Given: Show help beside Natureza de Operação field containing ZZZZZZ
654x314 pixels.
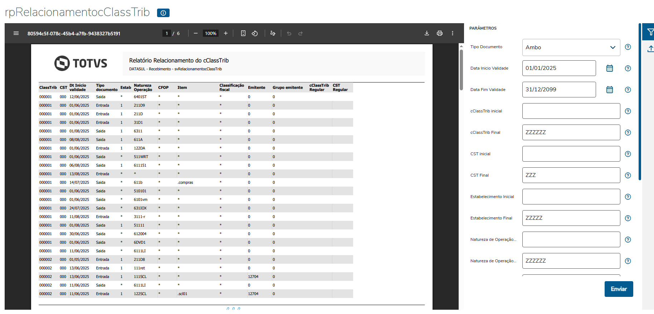Looking at the screenshot, I should [x=628, y=261].
